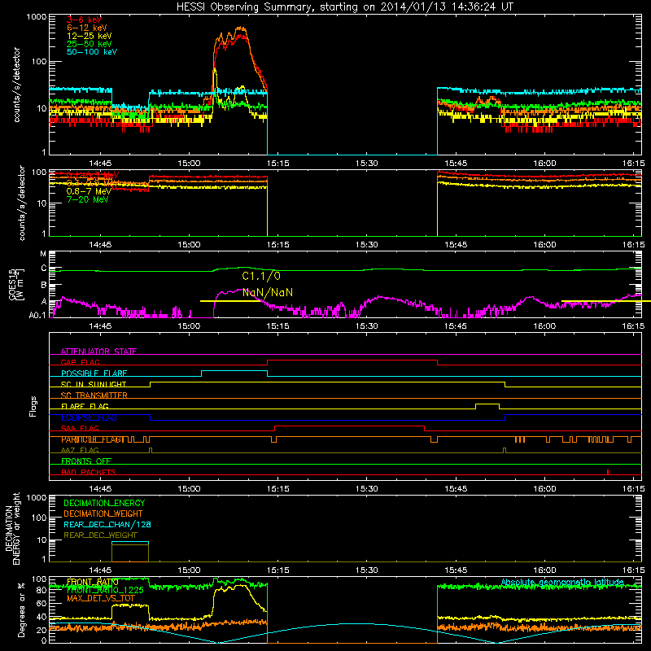Image resolution: width=651 pixels, height=651 pixels.
Task: Click the MAX_DET_VS_TOT legend label
Action: point(100,598)
